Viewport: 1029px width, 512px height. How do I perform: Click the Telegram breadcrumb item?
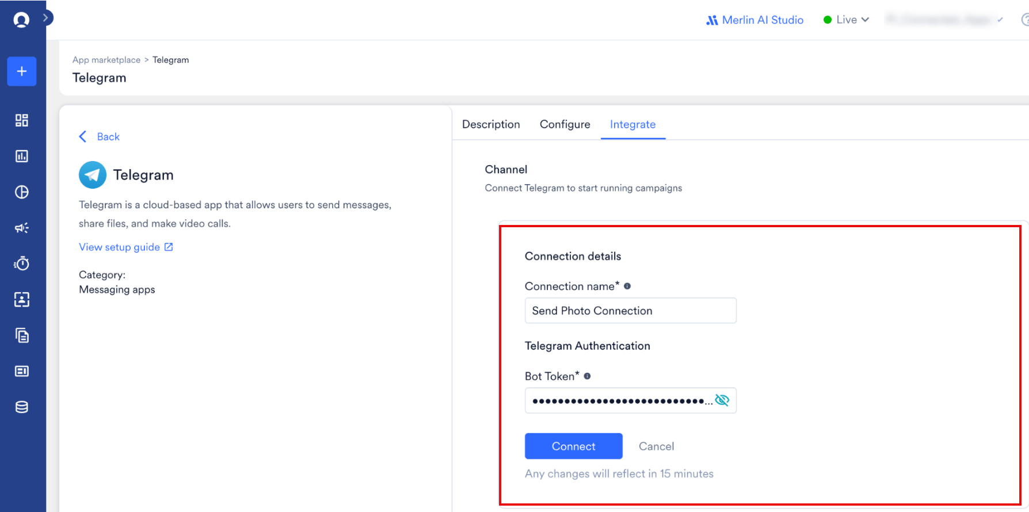[x=170, y=60]
